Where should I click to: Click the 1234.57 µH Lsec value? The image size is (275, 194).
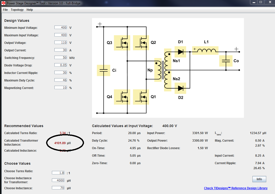coord(258,133)
